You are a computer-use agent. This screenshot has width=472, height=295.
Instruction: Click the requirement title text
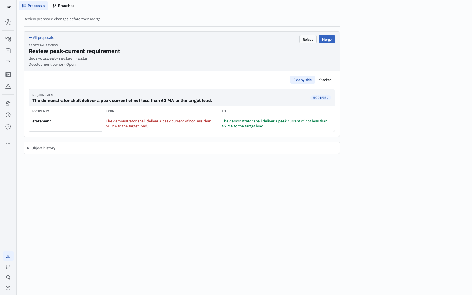(122, 101)
